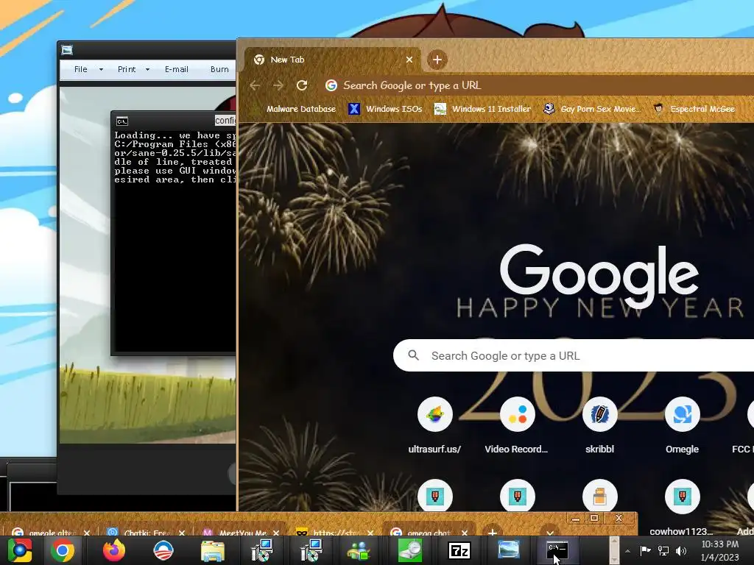Open the Espectral McGee bookmark
754x565 pixels.
tap(694, 109)
